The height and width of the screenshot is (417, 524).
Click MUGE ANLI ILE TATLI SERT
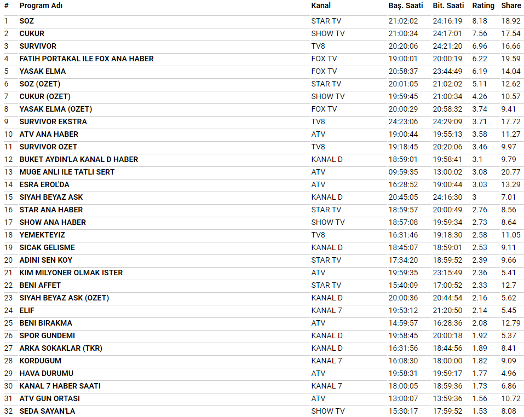pos(67,172)
